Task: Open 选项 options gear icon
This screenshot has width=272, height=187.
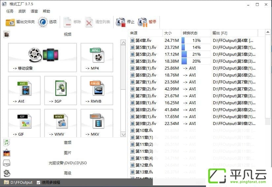Action: tap(43, 22)
